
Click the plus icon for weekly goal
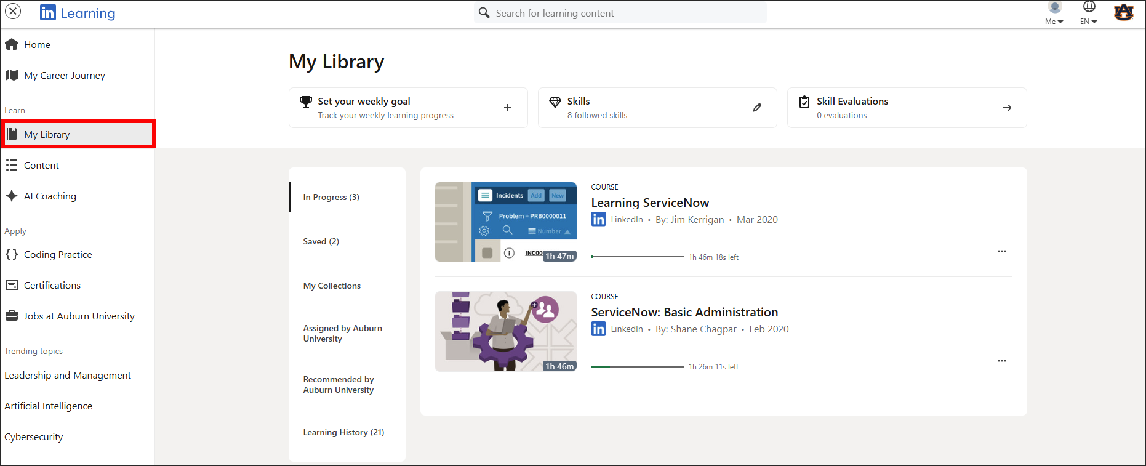tap(507, 108)
